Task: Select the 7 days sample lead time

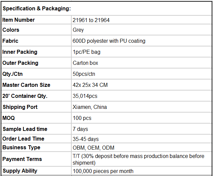Action: click(x=80, y=129)
